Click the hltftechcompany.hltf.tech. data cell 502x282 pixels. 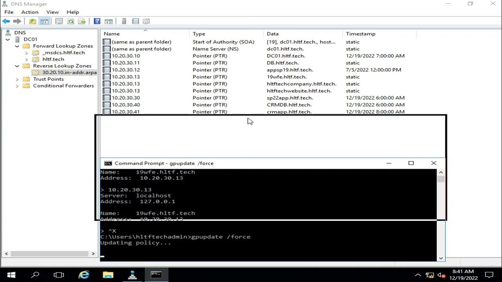click(302, 84)
